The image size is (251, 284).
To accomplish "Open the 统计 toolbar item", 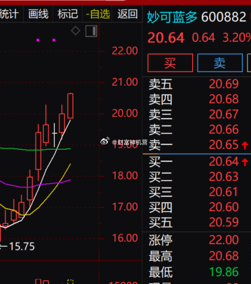I will click(x=9, y=14).
